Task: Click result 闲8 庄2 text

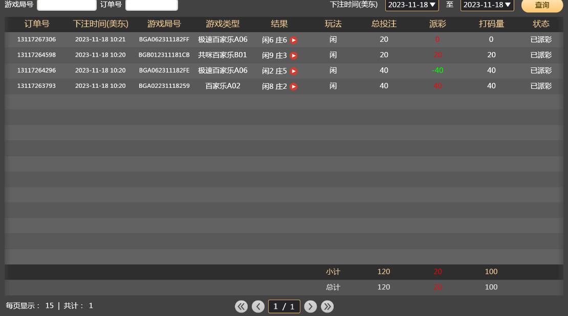Action: pos(274,87)
